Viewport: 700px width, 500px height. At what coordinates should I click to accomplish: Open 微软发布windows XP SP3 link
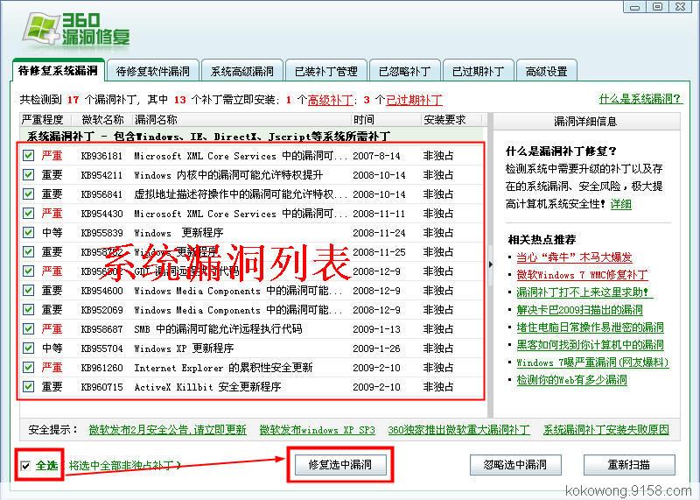pyautogui.click(x=317, y=430)
